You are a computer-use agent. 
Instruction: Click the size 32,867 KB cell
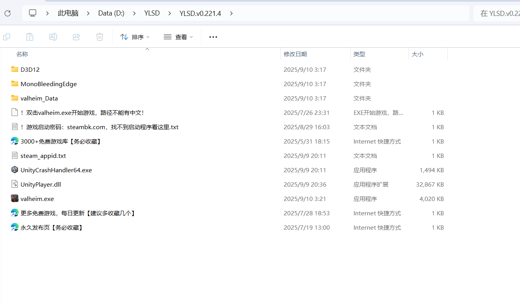pyautogui.click(x=430, y=184)
